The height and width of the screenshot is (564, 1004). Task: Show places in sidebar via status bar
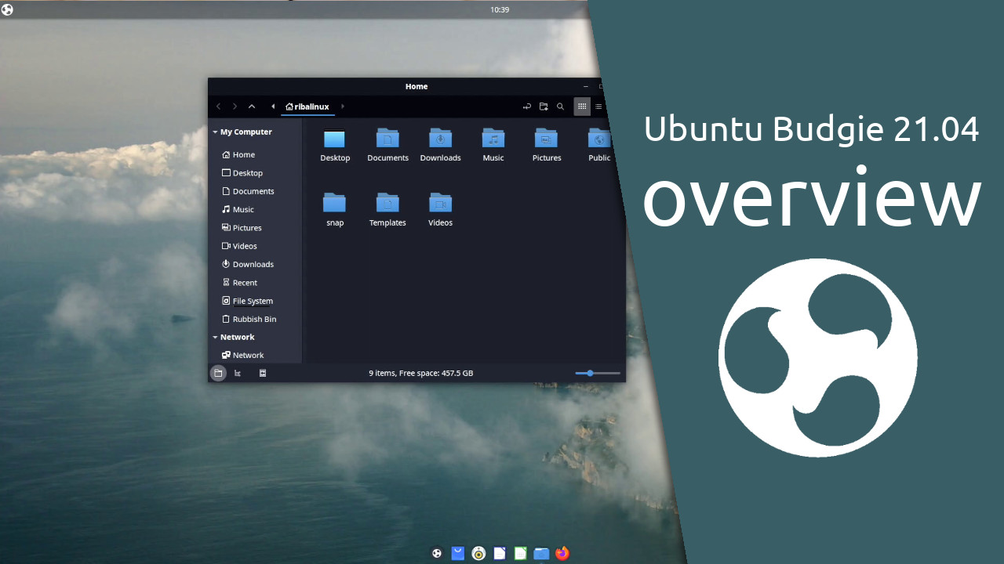pos(218,374)
